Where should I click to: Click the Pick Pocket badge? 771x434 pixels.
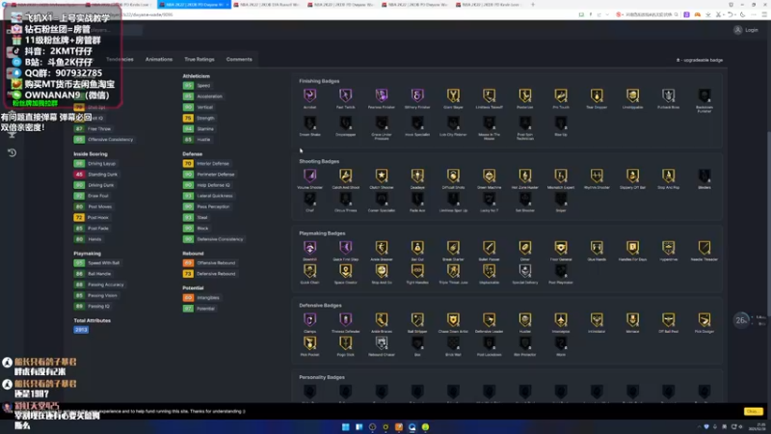[309, 342]
